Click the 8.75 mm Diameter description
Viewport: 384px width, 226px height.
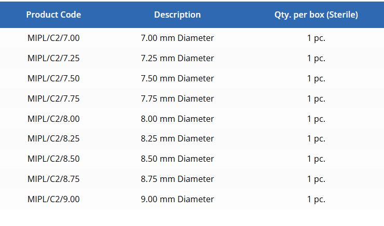[x=177, y=179]
